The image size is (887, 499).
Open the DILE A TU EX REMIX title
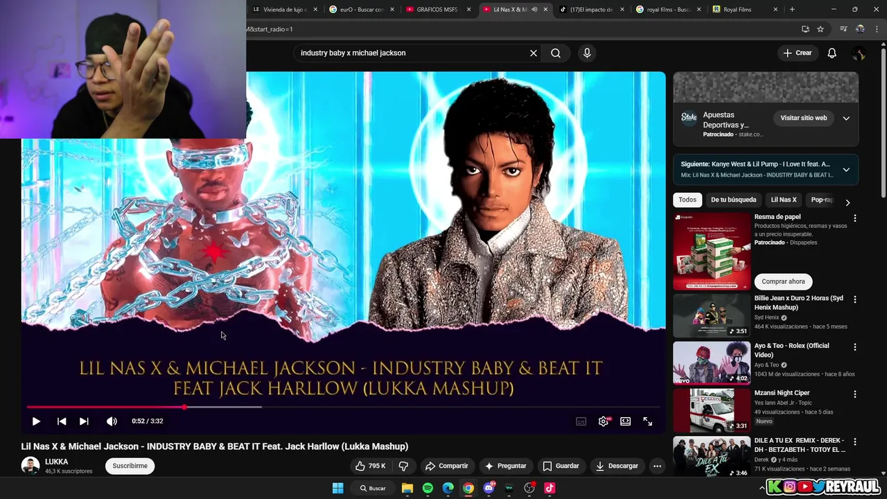[800, 445]
